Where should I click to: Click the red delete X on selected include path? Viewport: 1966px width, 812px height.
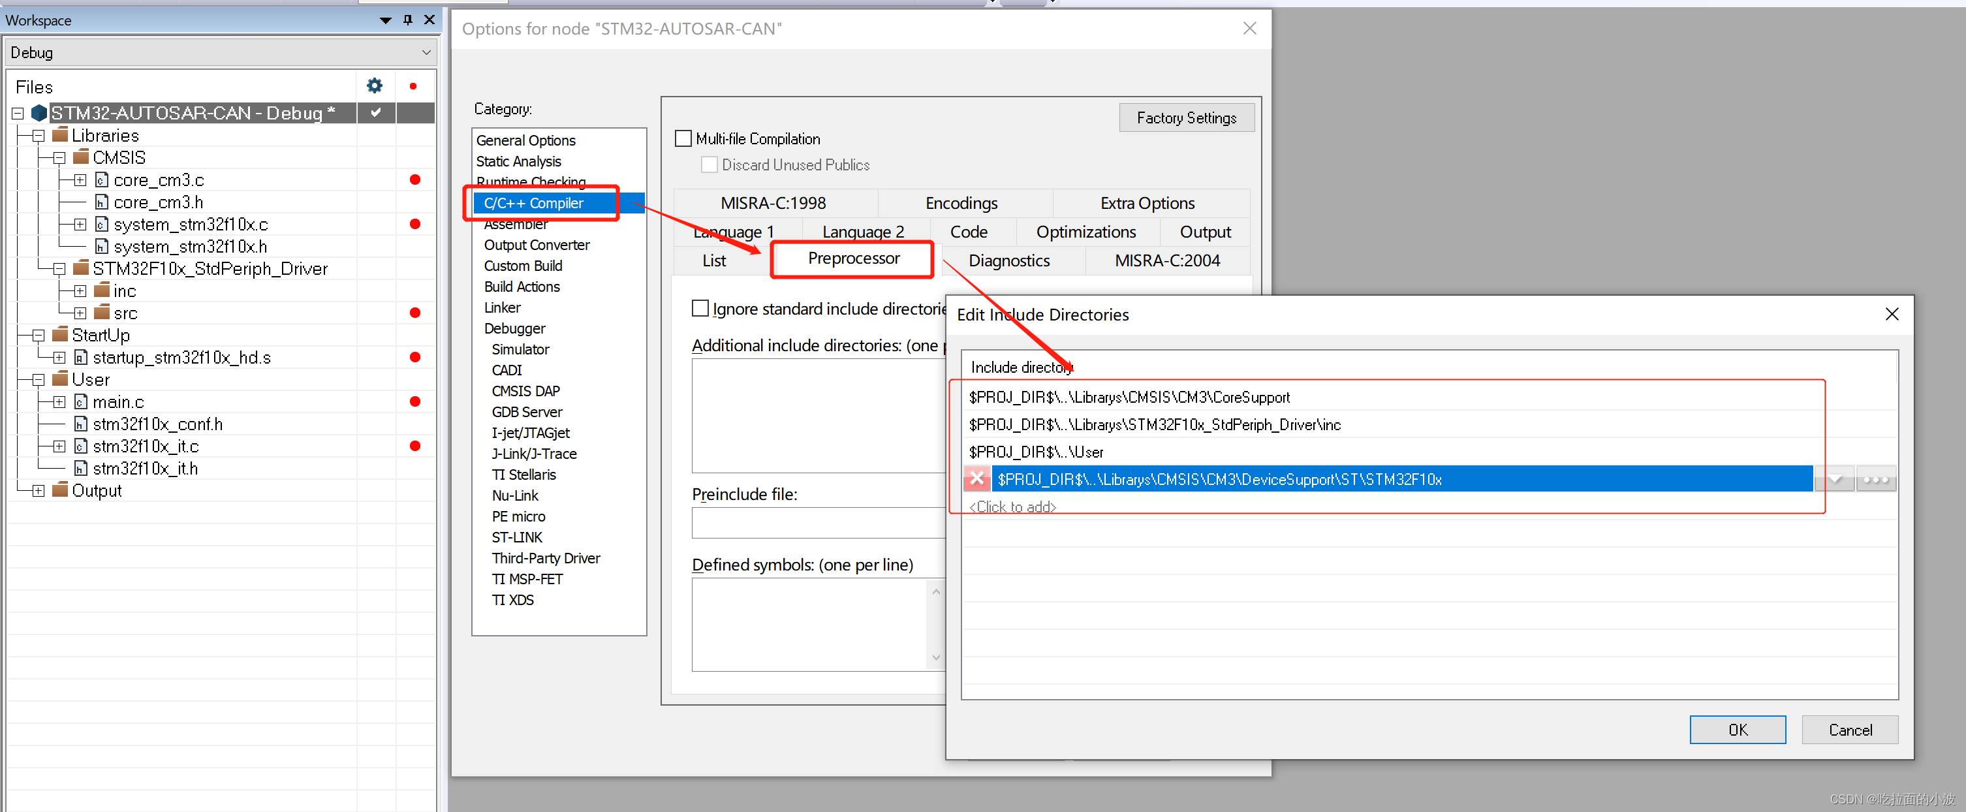(976, 478)
